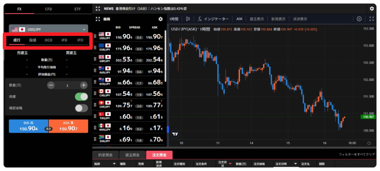Click the candlestick chart type icon
Screen dimensions: 380x171
(x=188, y=19)
